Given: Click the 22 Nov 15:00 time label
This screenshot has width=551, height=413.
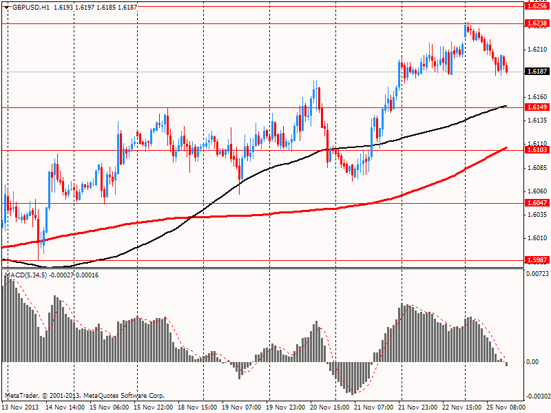Looking at the screenshot, I should click(x=462, y=407).
